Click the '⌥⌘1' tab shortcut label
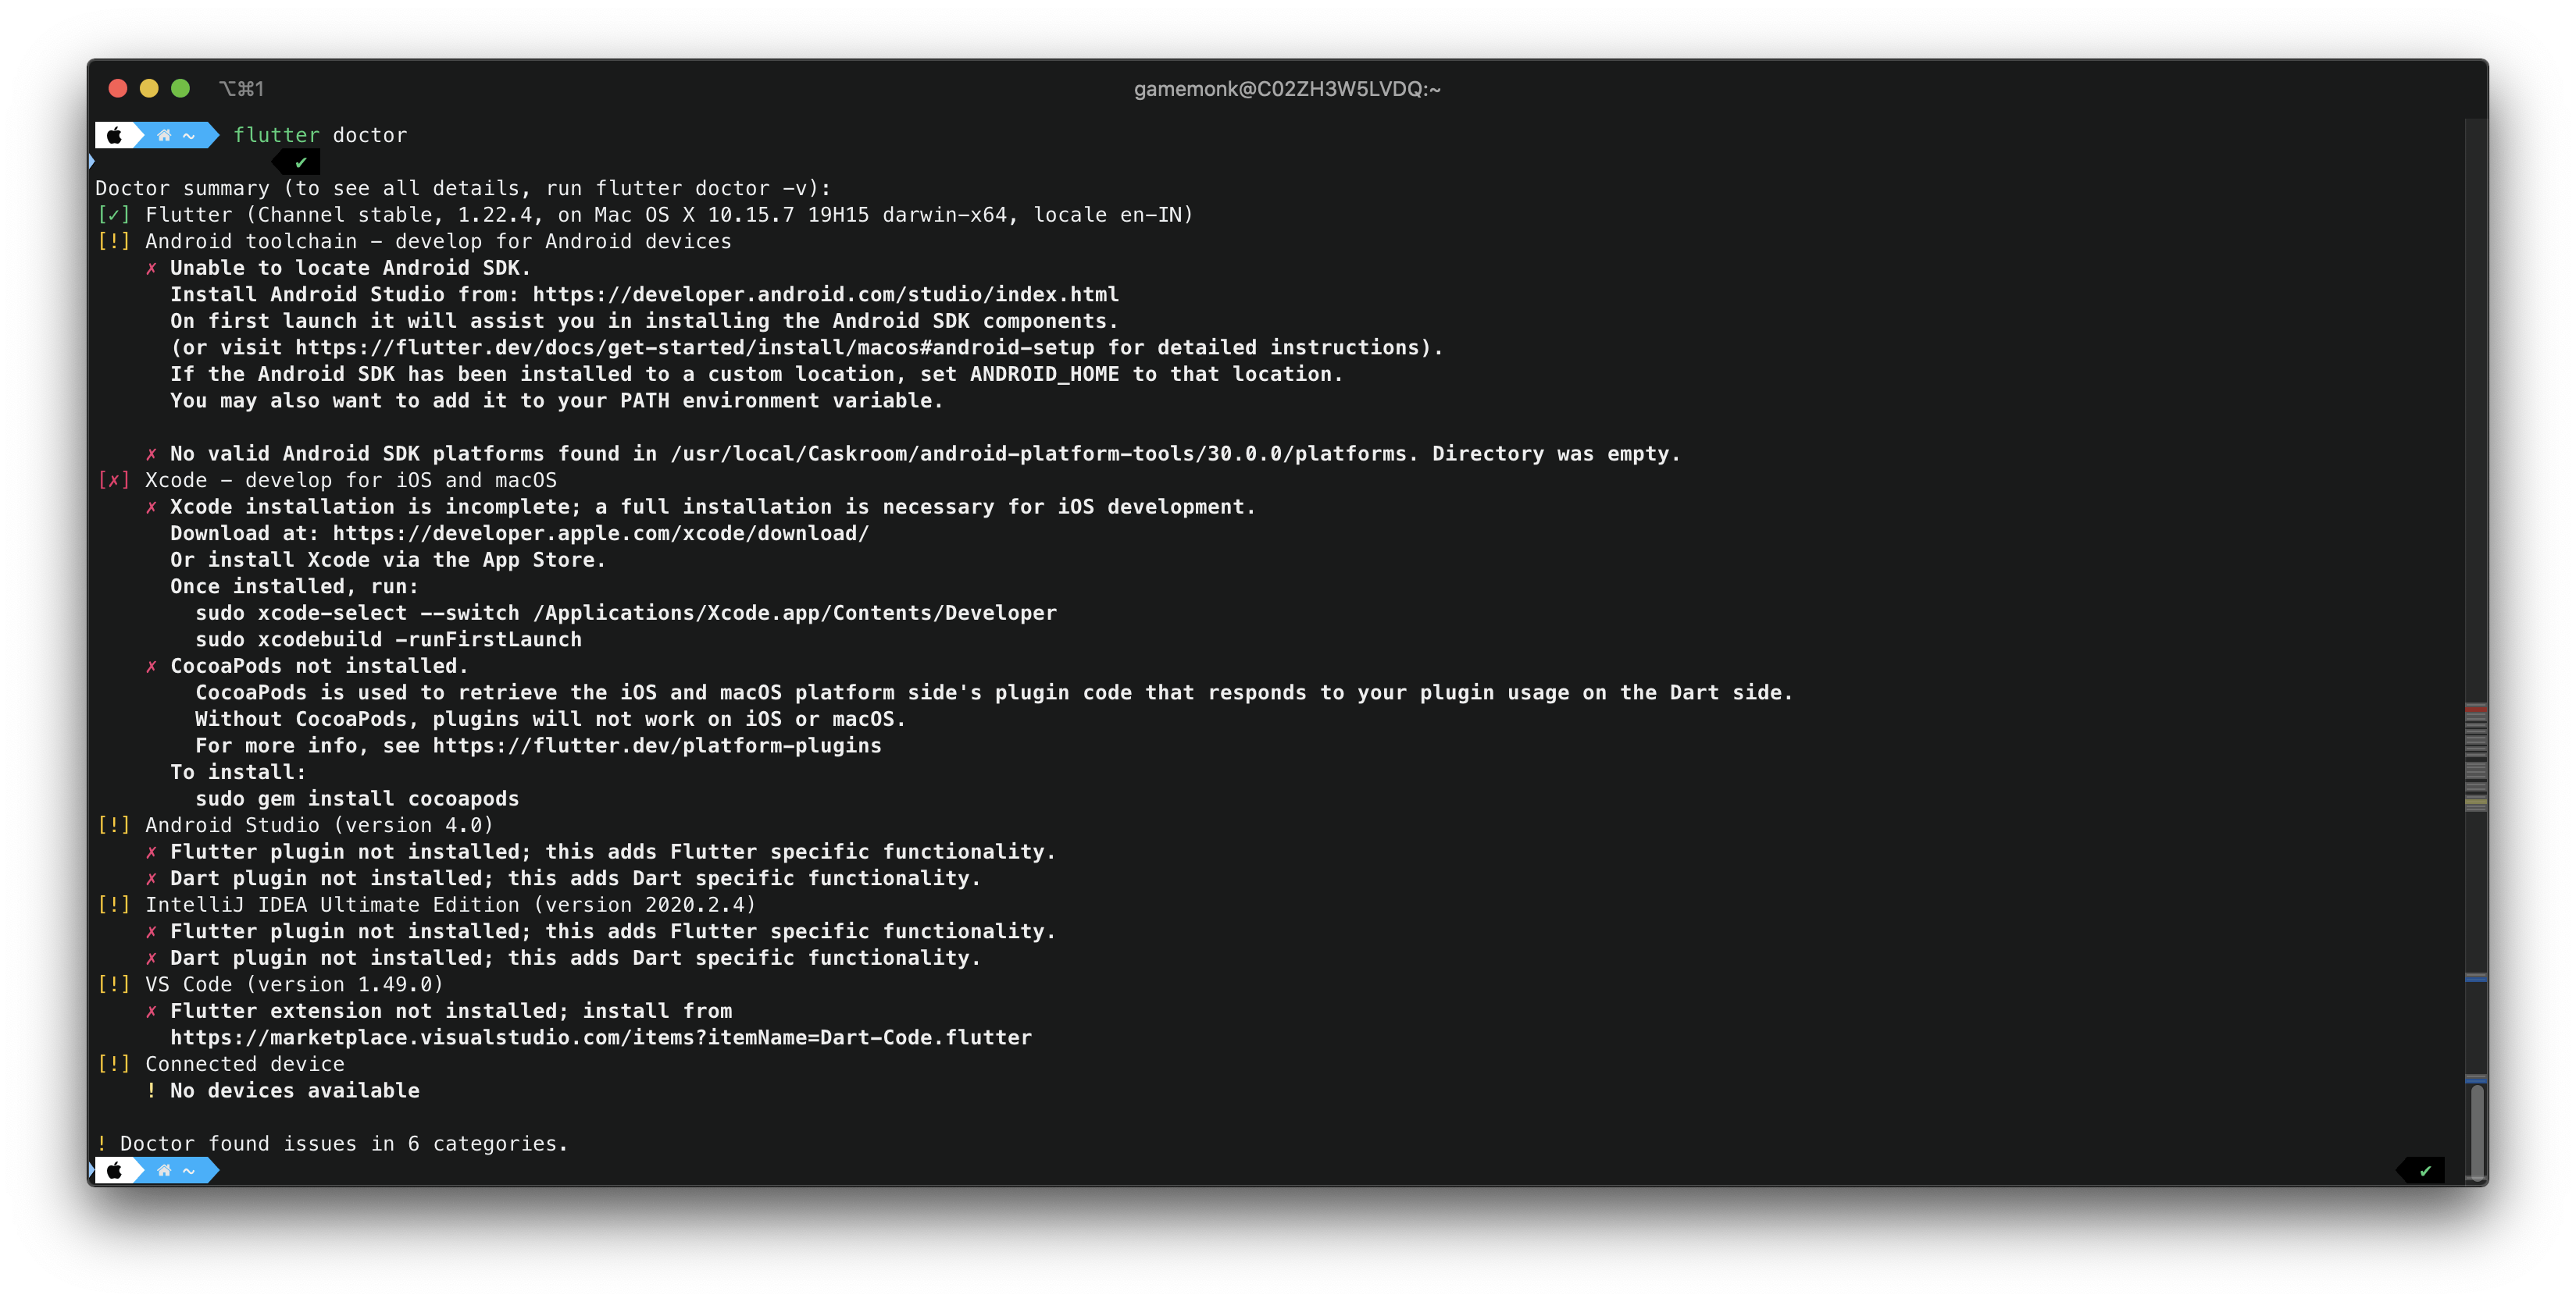This screenshot has width=2576, height=1302. [241, 89]
